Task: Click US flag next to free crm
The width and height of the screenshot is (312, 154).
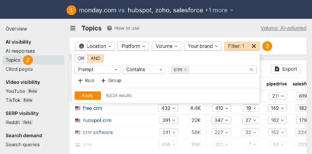Action: point(78,108)
